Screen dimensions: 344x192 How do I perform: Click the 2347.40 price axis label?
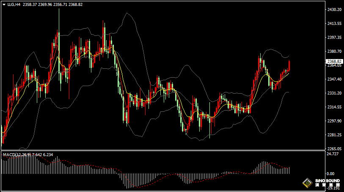pos(334,79)
